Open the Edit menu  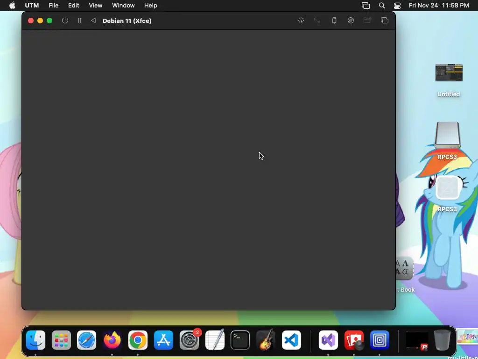(73, 5)
